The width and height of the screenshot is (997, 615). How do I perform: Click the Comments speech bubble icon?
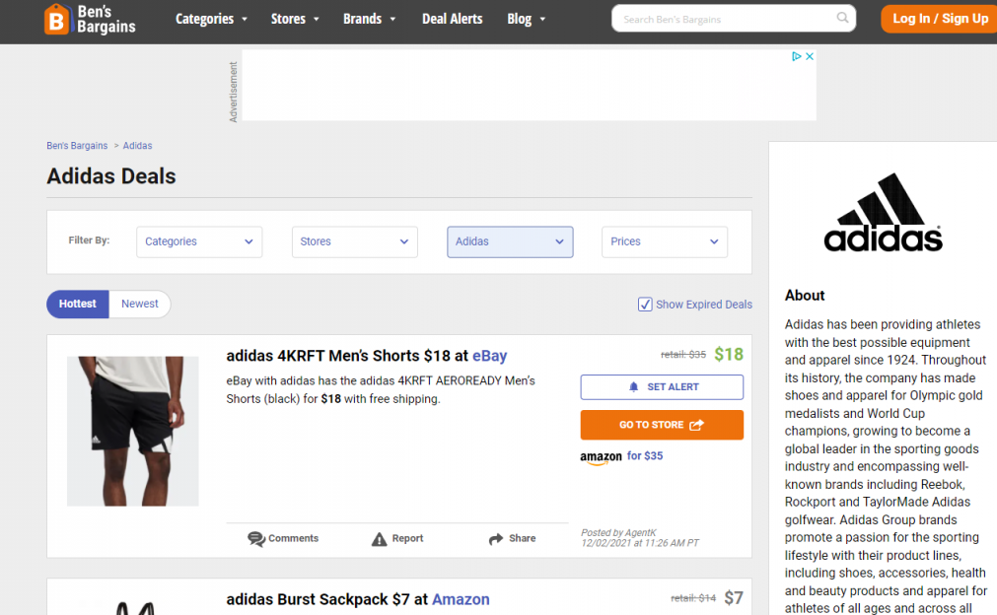pos(256,539)
